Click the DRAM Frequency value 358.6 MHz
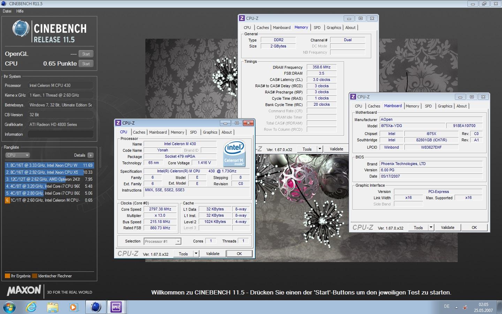This screenshot has width=502, height=314. (x=321, y=67)
